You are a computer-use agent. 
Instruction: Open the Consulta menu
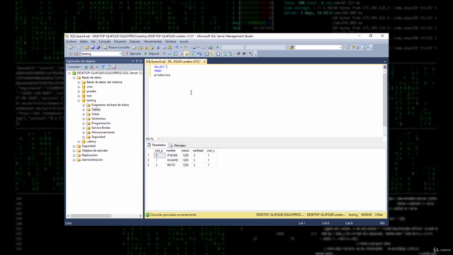105,41
